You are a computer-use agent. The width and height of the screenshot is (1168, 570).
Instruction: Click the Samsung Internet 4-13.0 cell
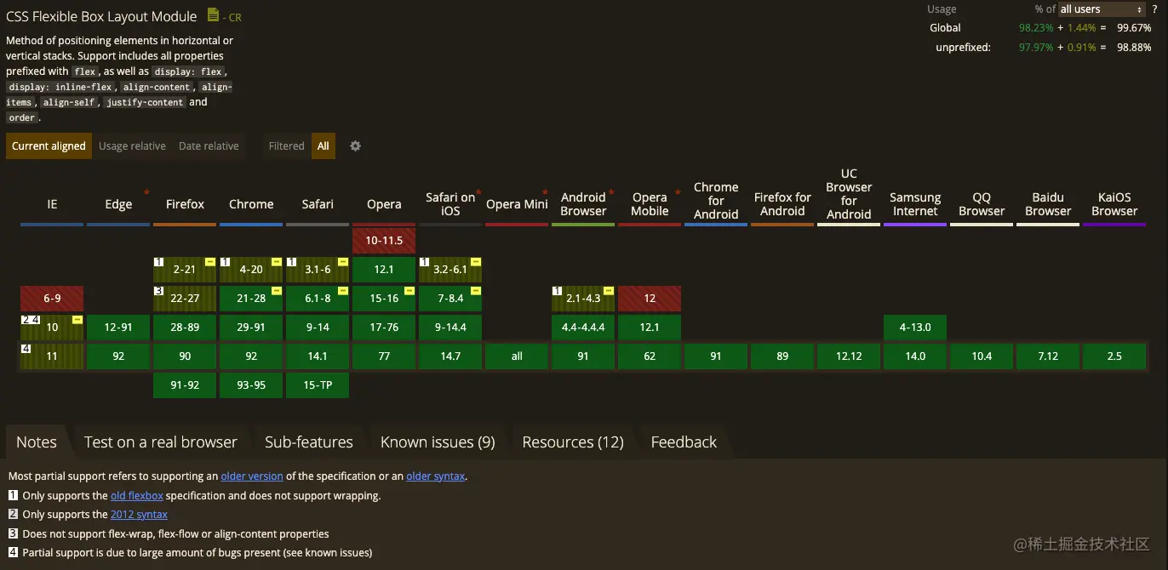point(915,328)
